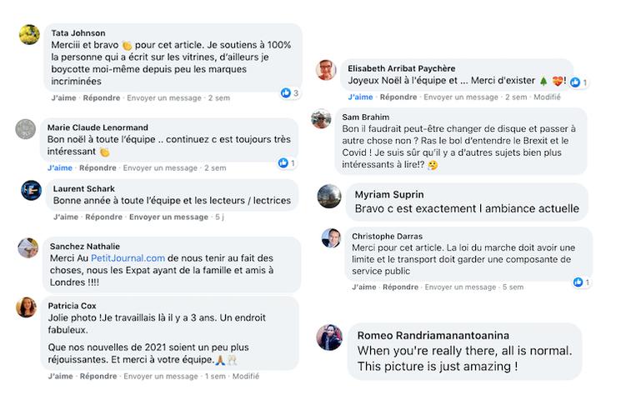Screen dimensions: 621x405
Task: Open Myriam Suprin's profile avatar
Action: pyautogui.click(x=329, y=196)
